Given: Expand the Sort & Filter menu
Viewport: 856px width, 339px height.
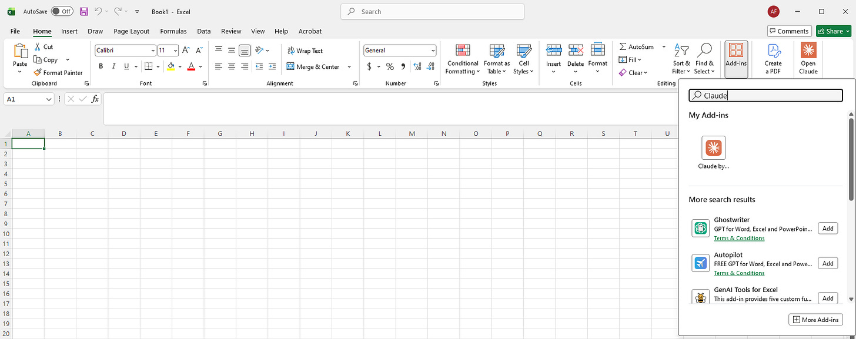Looking at the screenshot, I should (681, 59).
